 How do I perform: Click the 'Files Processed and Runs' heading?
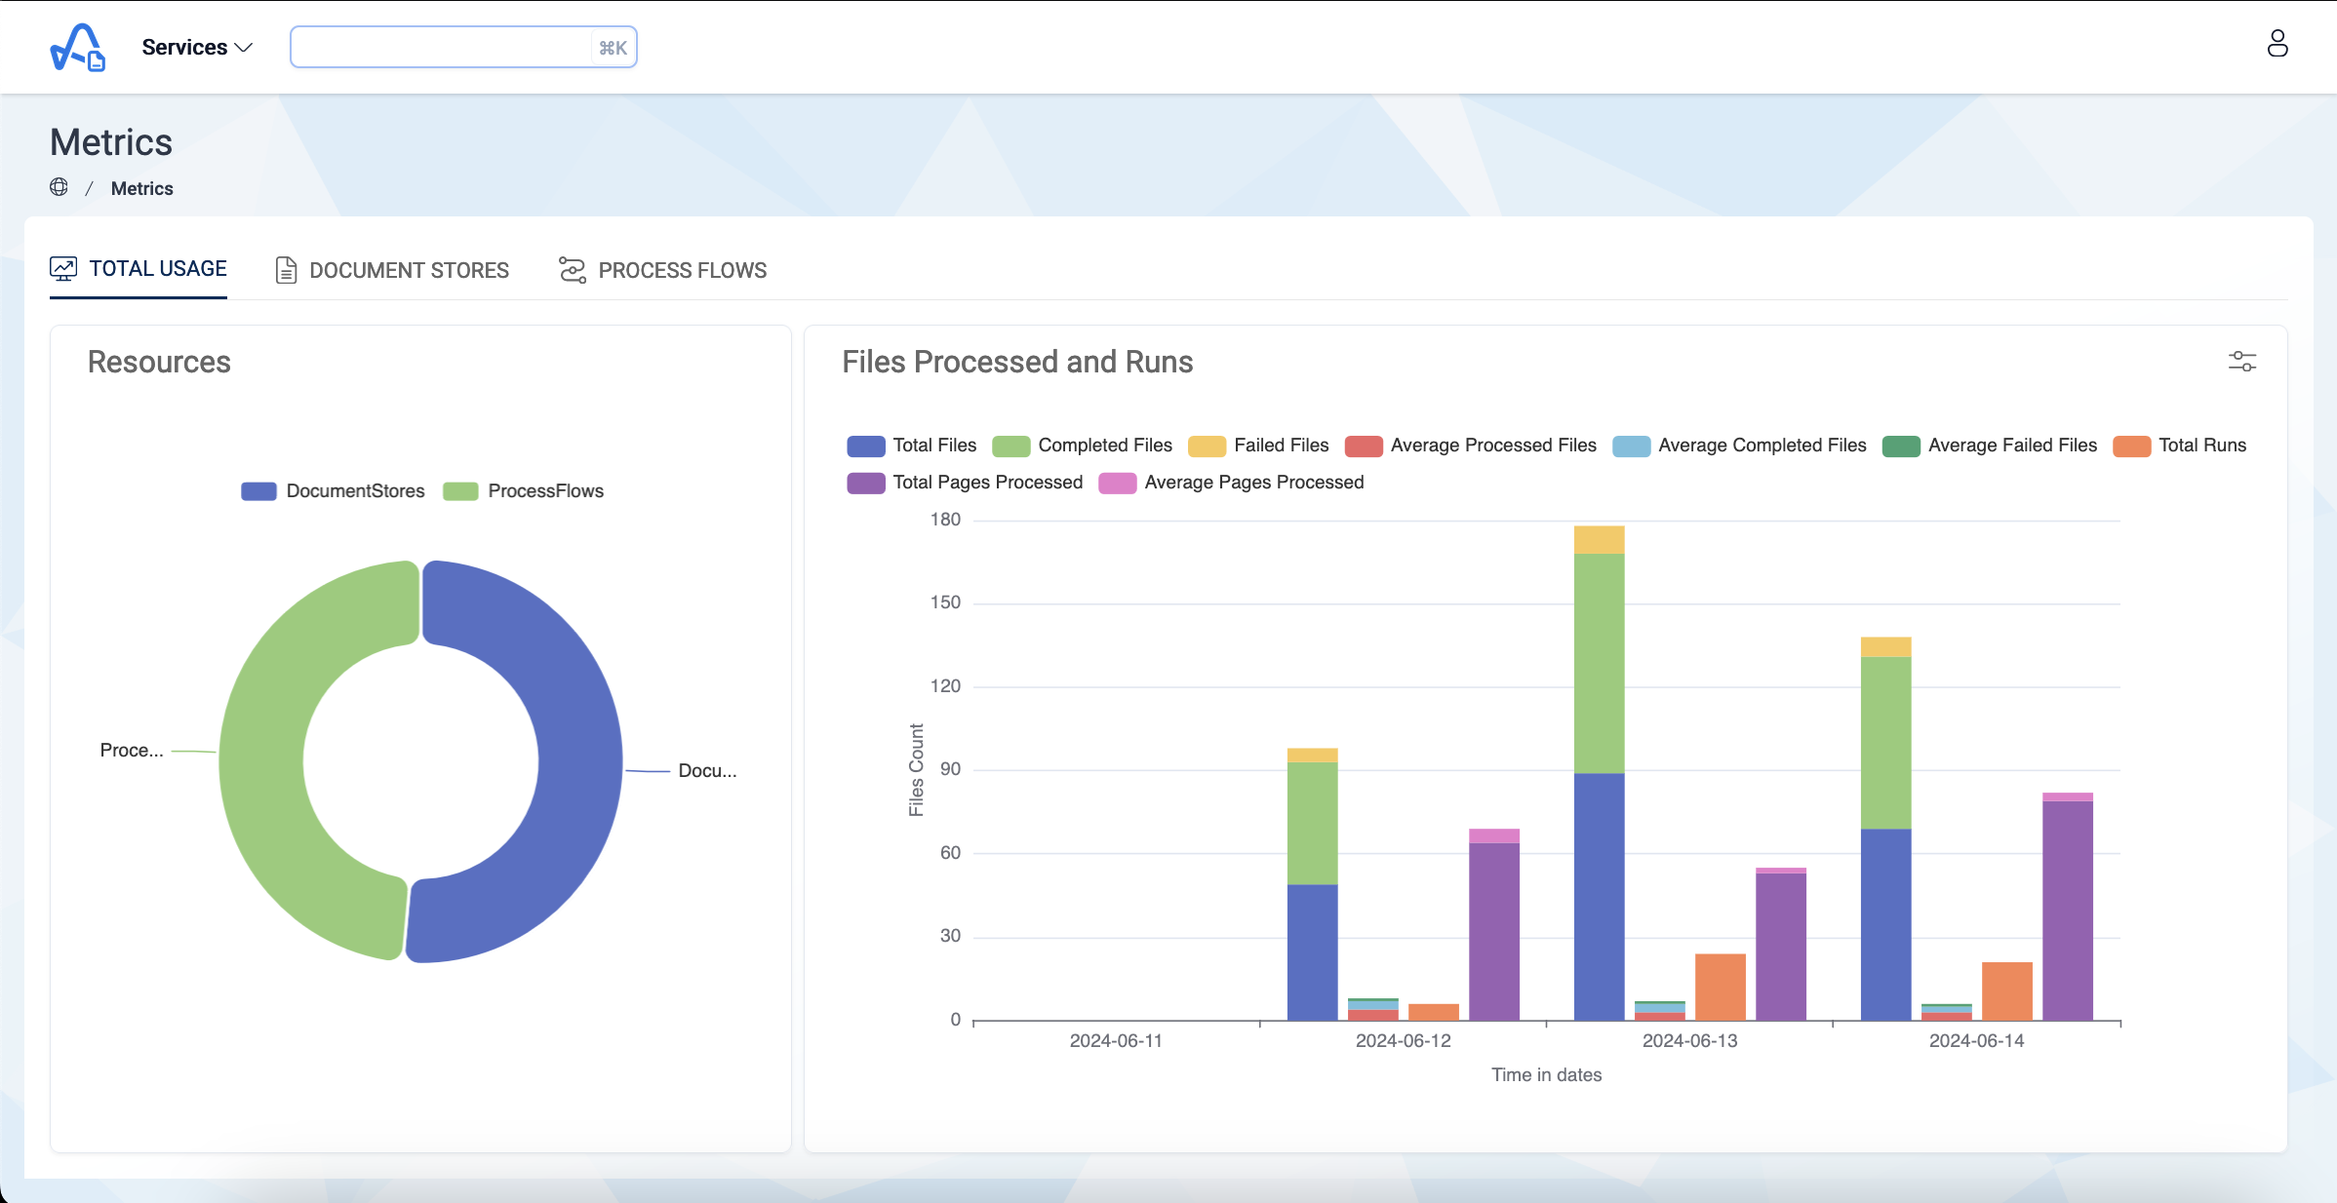tap(1017, 362)
